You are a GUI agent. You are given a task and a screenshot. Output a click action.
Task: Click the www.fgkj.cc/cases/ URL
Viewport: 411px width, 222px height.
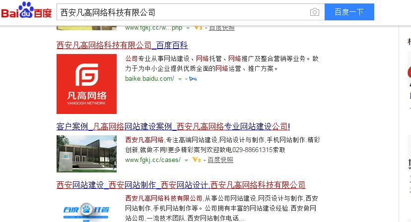point(153,160)
